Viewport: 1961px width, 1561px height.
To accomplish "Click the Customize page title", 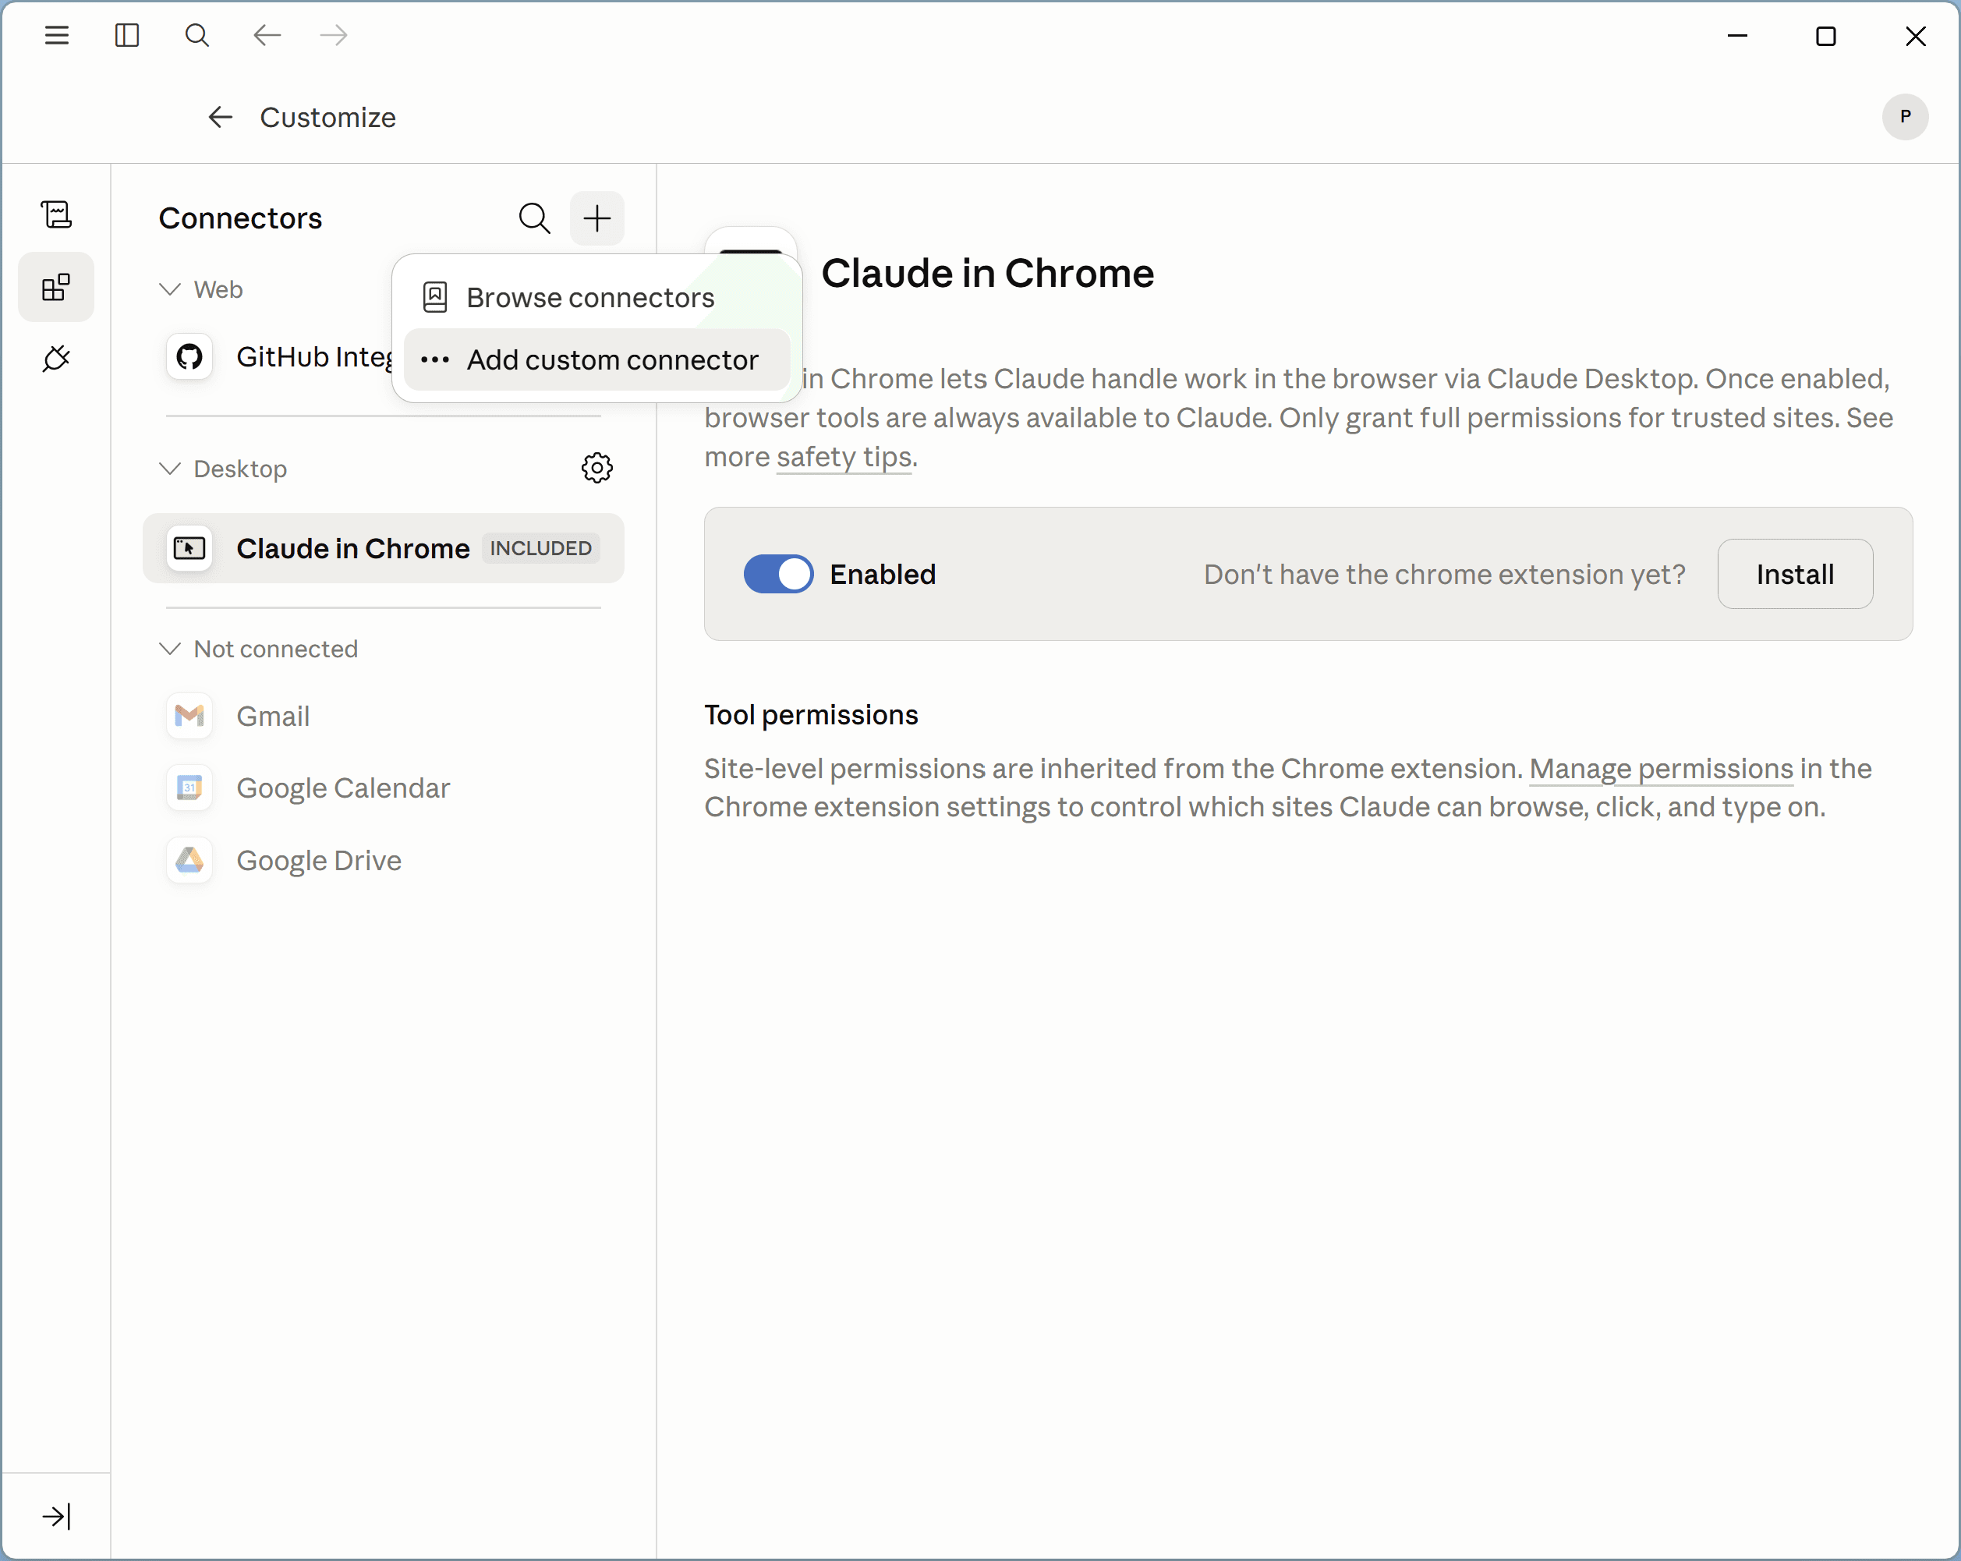I will (x=327, y=117).
